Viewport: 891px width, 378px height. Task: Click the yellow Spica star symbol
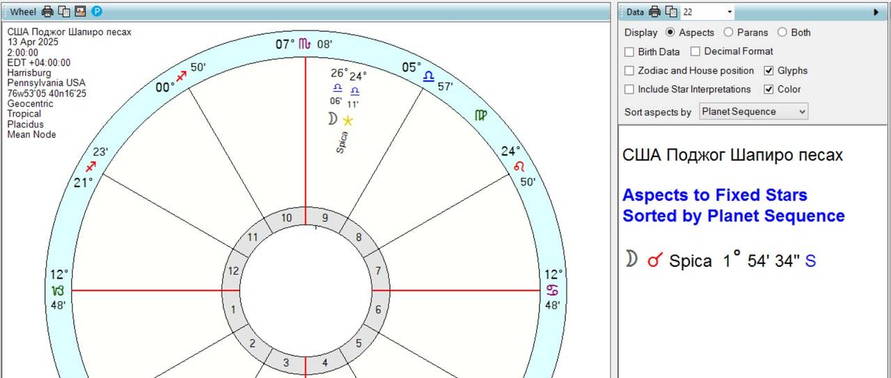click(347, 120)
